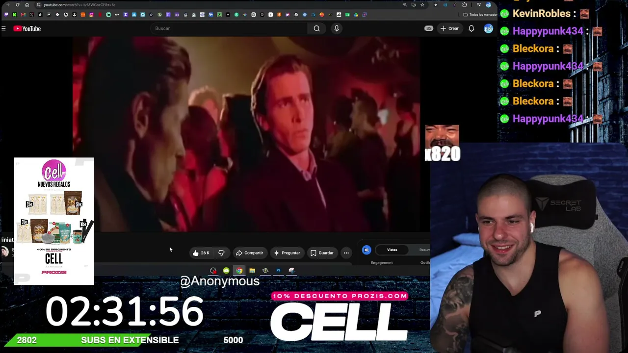The image size is (628, 353).
Task: Open the browser zoom magnifier icon
Action: [x=405, y=5]
